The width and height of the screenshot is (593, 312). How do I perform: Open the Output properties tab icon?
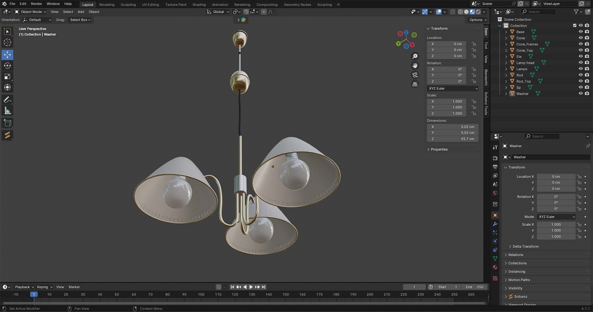tap(495, 167)
